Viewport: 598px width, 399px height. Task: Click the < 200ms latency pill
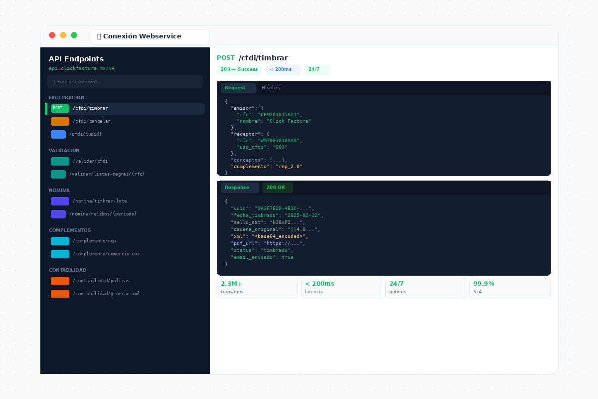coord(283,69)
